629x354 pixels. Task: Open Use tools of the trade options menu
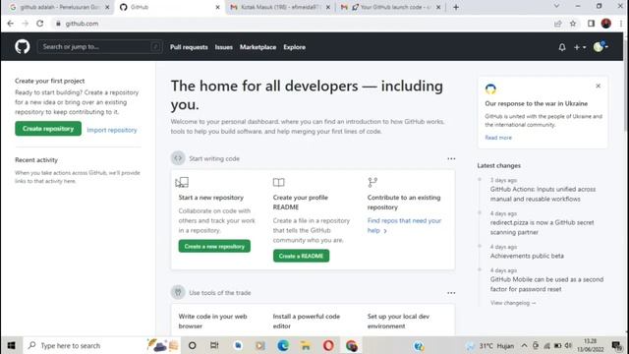tap(451, 293)
